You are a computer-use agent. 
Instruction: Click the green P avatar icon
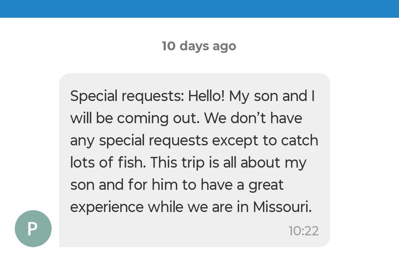point(33,229)
